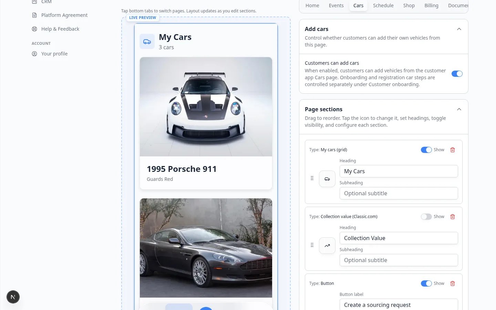496x310 pixels.
Task: Click the round N badge button
Action: 13,297
